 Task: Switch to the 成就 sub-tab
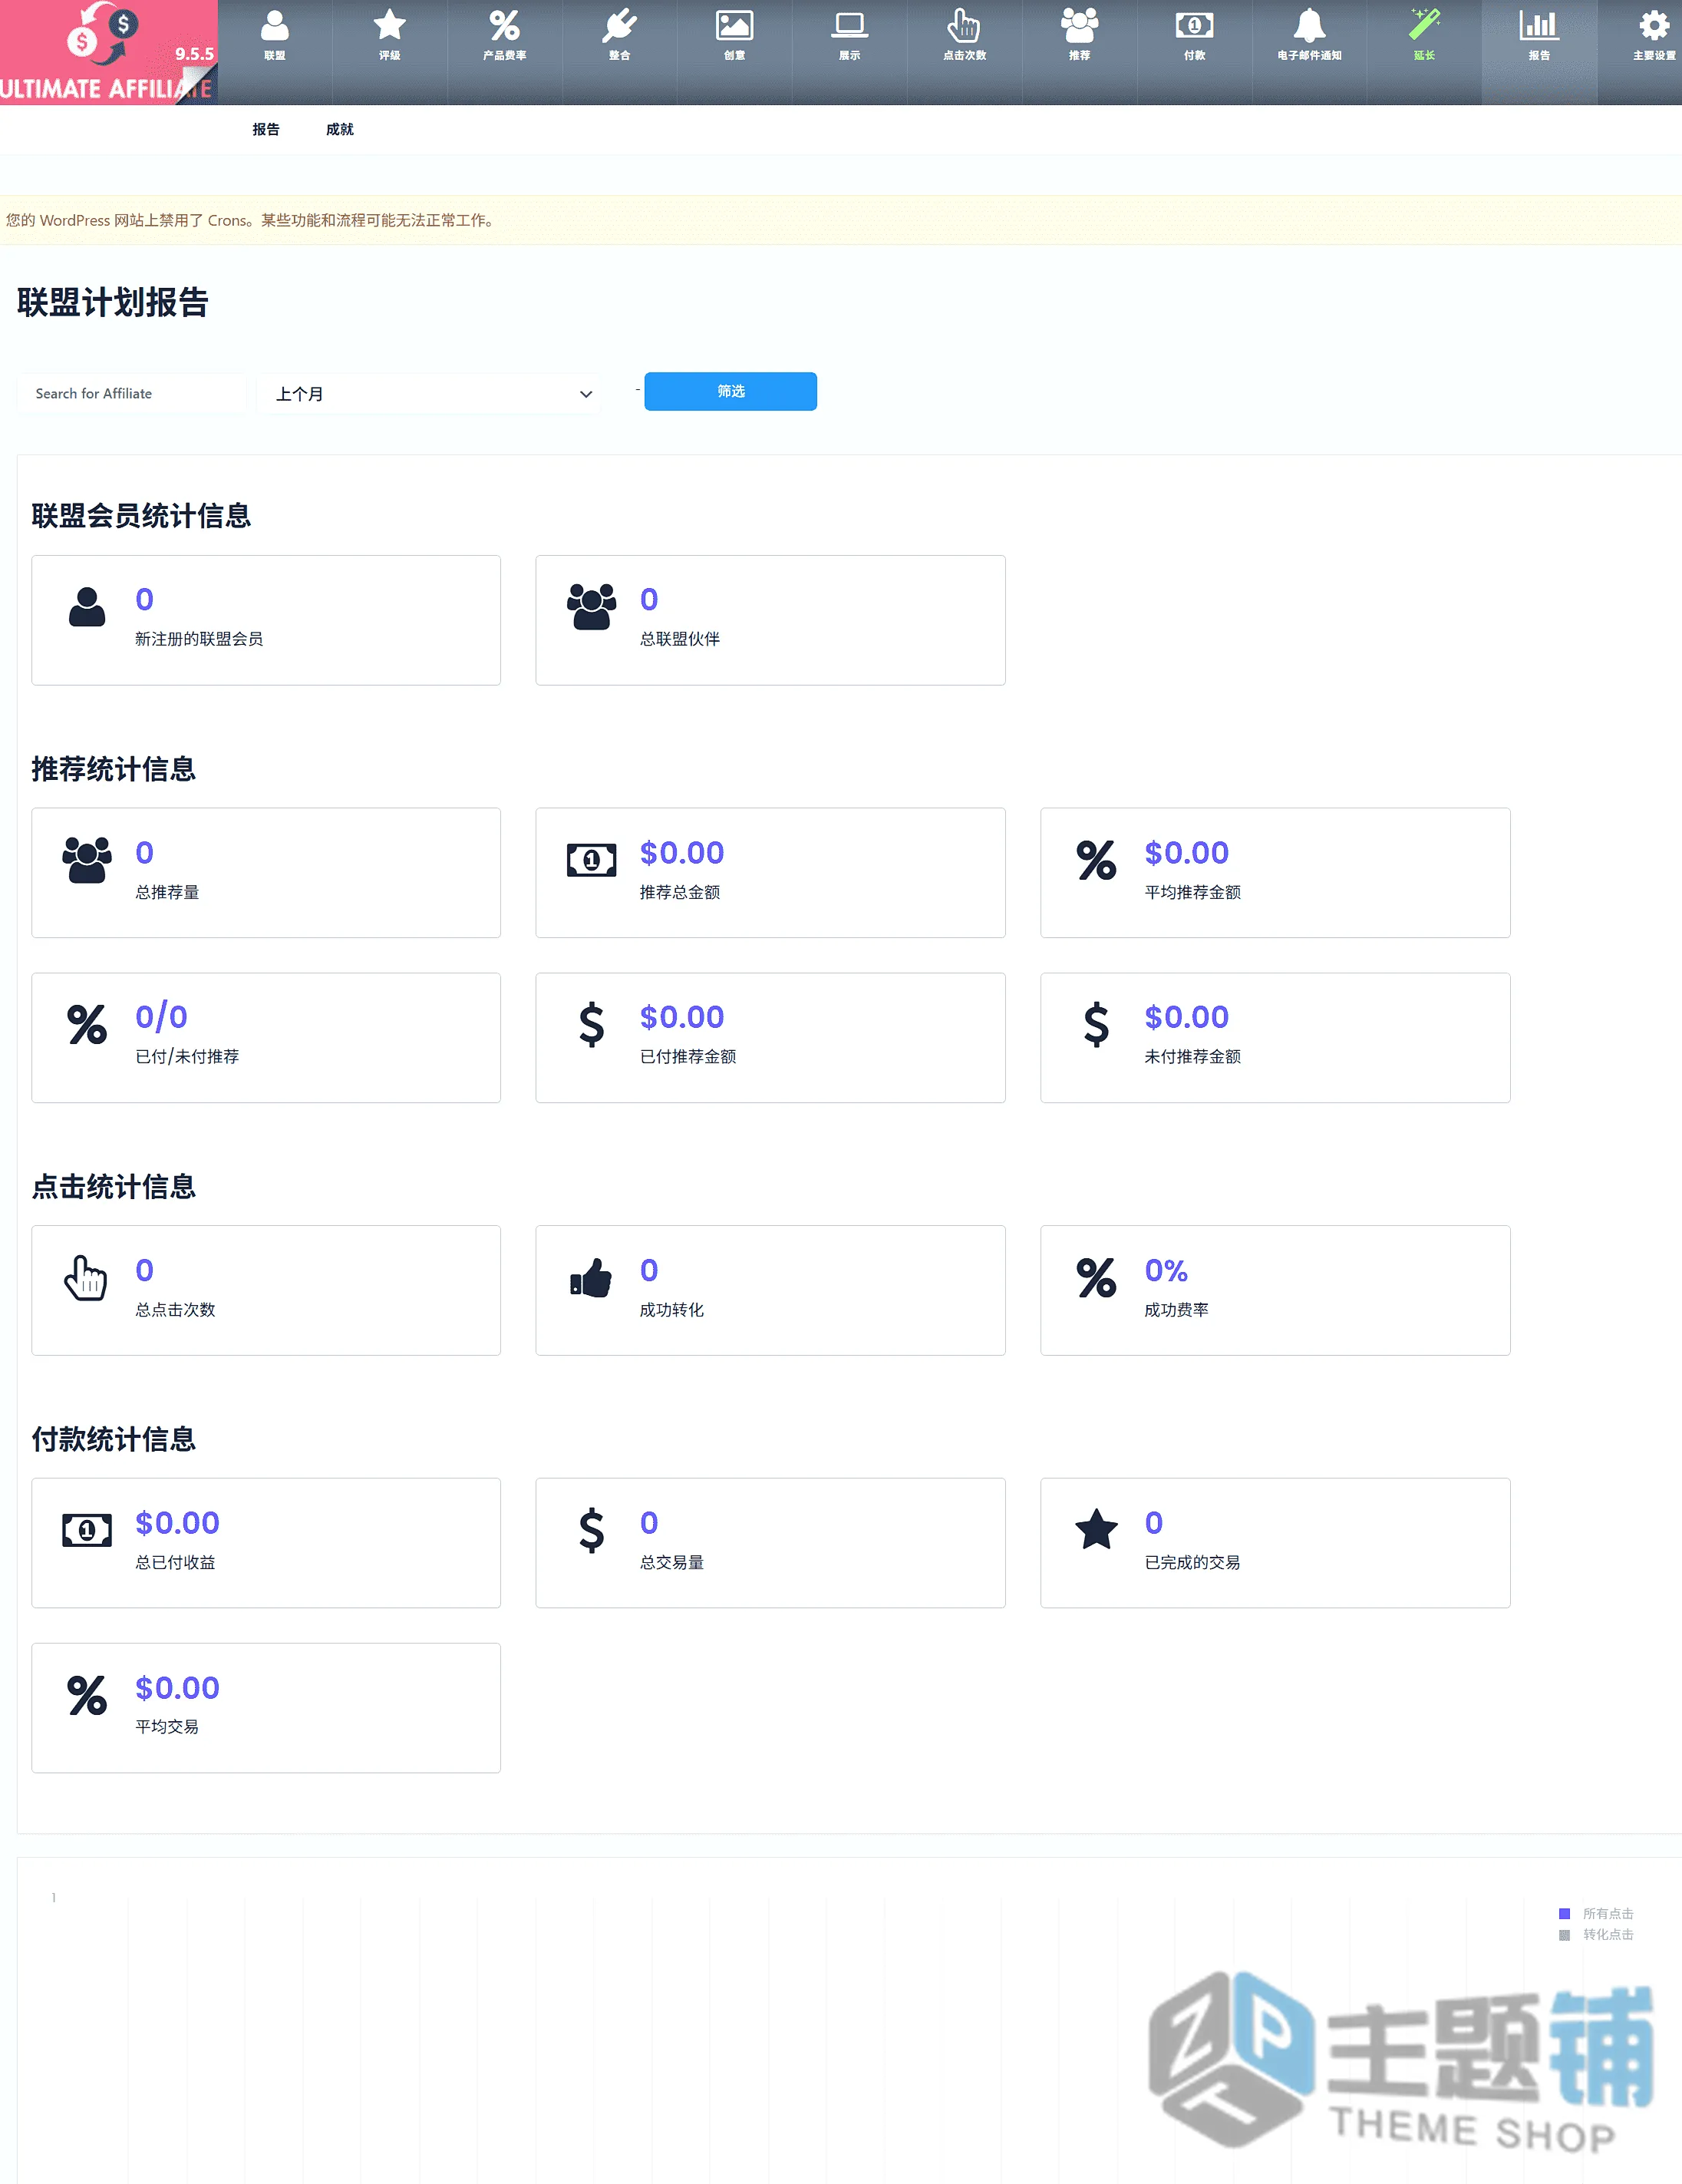pos(340,129)
